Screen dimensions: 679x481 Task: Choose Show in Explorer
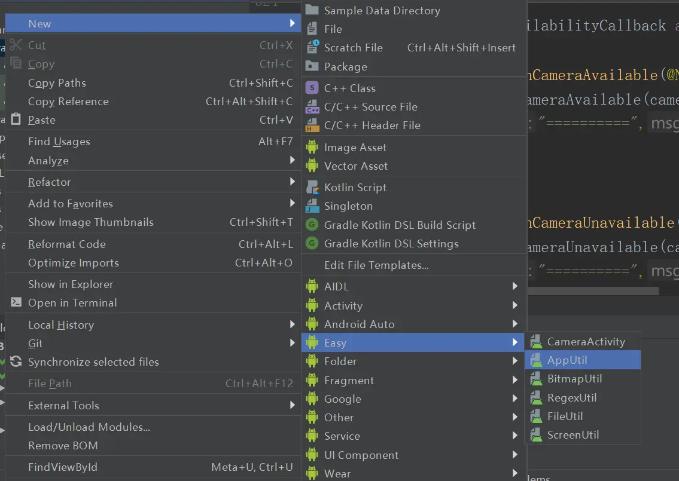click(153, 284)
